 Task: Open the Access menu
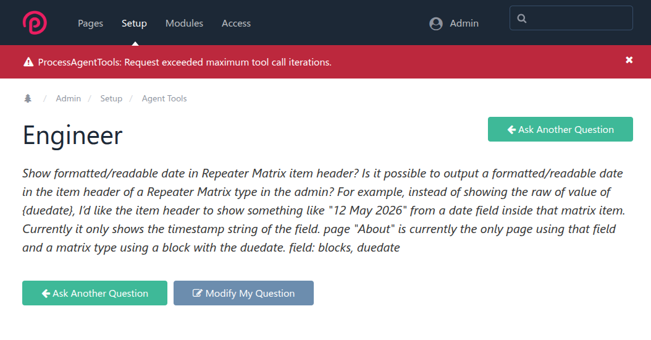tap(236, 23)
